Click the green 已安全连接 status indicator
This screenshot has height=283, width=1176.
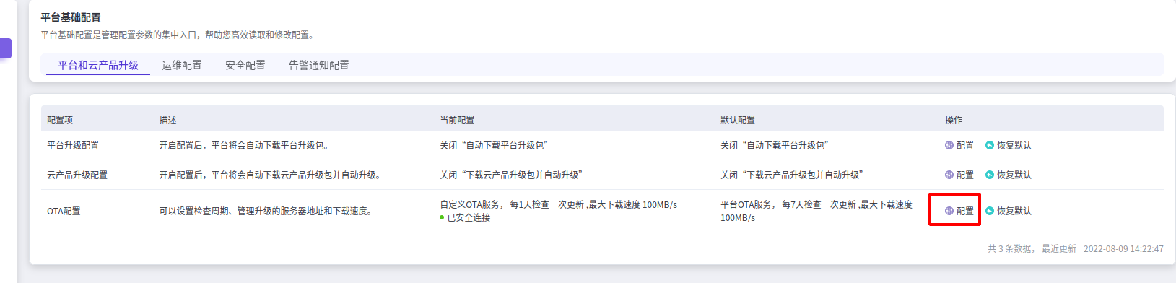tap(465, 217)
